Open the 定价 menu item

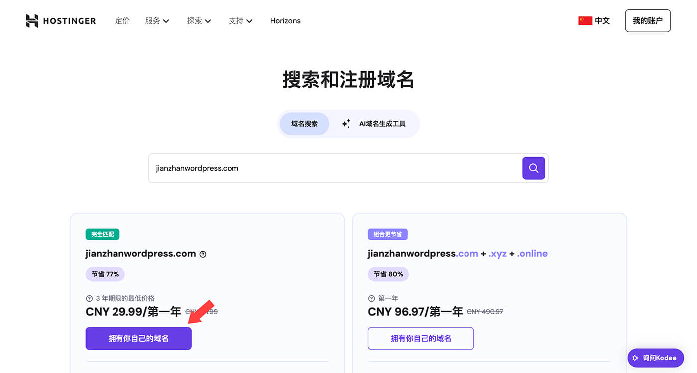pos(122,21)
